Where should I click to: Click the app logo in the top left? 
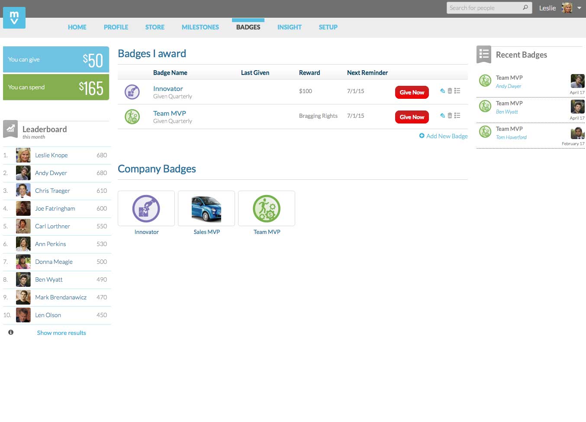14,18
